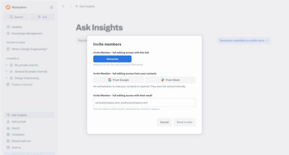Viewport: 289px width, 155px height.
Task: Click the Add people icon
Action: pos(8,122)
